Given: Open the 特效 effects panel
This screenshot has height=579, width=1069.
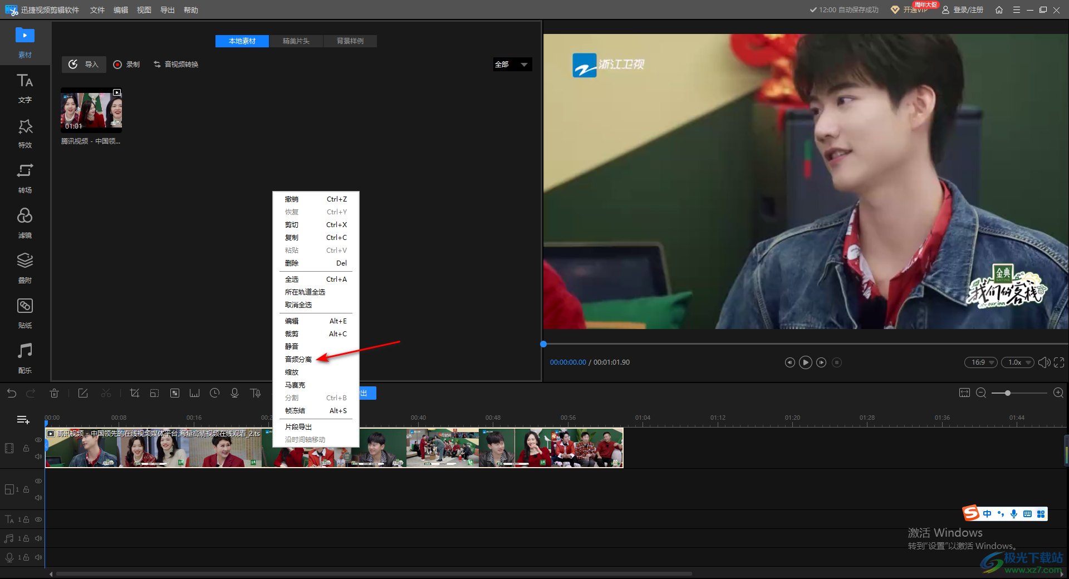Looking at the screenshot, I should pos(24,133).
